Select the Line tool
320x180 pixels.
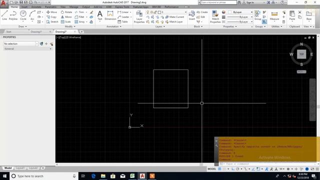[4, 15]
